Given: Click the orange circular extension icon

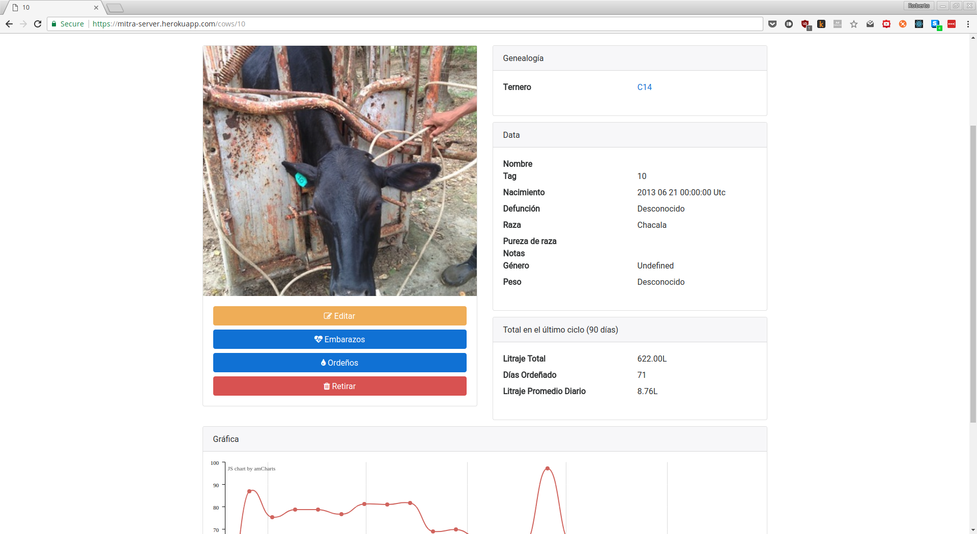Looking at the screenshot, I should coord(903,24).
